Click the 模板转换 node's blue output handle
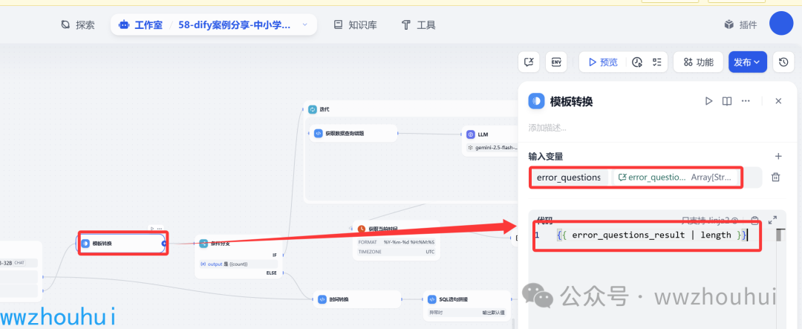The height and width of the screenshot is (329, 802). click(x=164, y=244)
